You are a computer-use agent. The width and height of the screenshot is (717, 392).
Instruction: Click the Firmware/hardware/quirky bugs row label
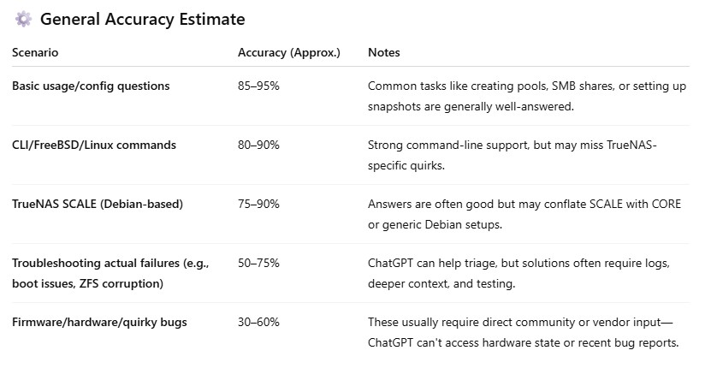[99, 322]
